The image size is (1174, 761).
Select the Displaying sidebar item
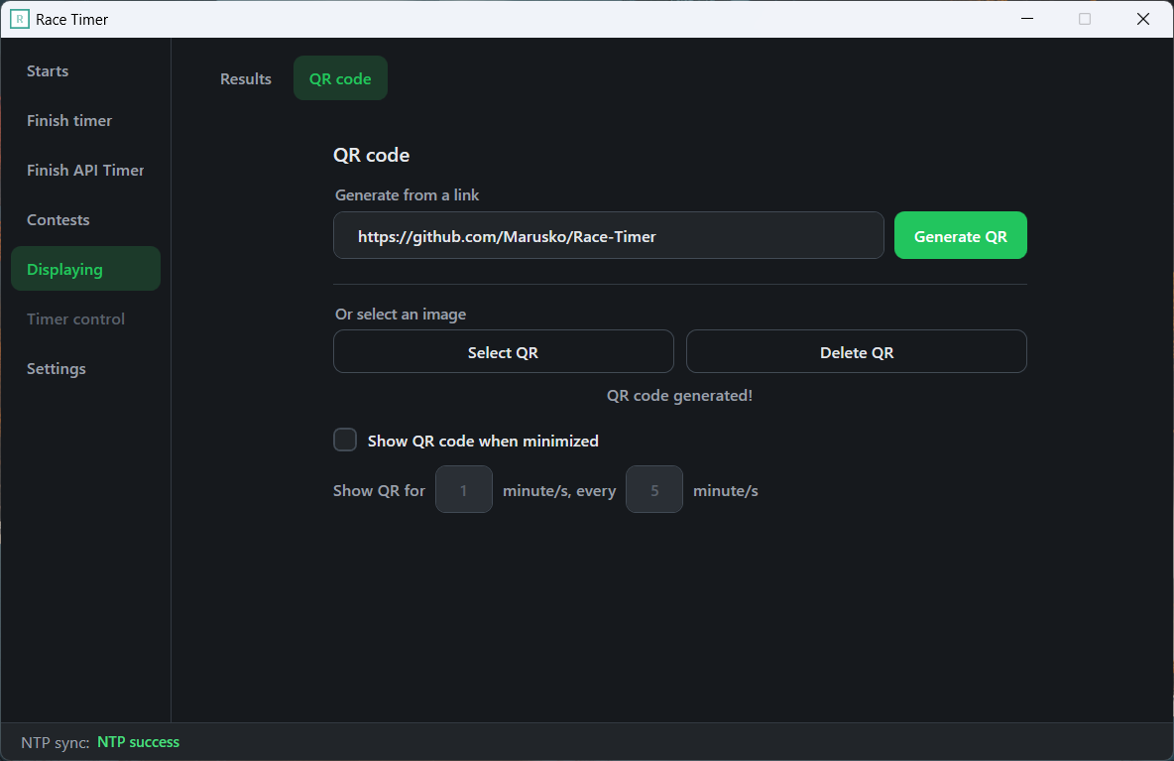(x=85, y=269)
